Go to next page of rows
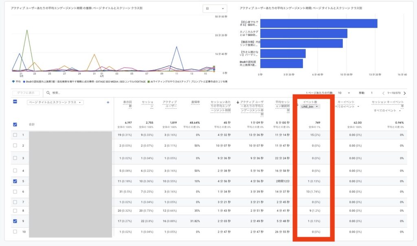Screen dimensions: 417x246 405,93
